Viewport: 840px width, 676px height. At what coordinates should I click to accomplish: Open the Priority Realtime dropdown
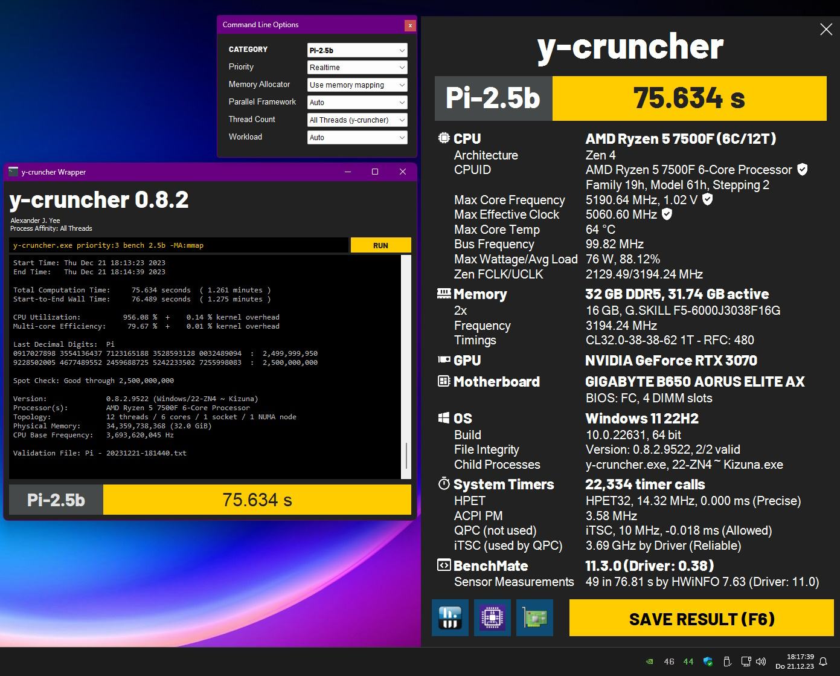tap(357, 68)
